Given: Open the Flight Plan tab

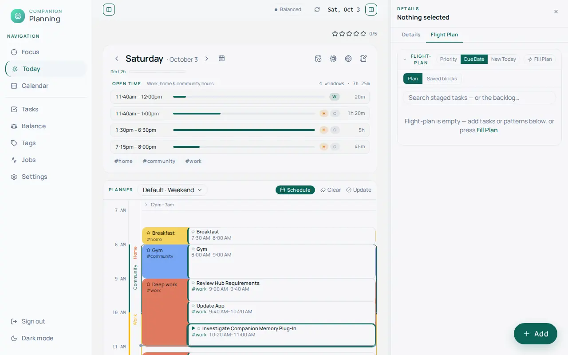Looking at the screenshot, I should click(x=444, y=35).
